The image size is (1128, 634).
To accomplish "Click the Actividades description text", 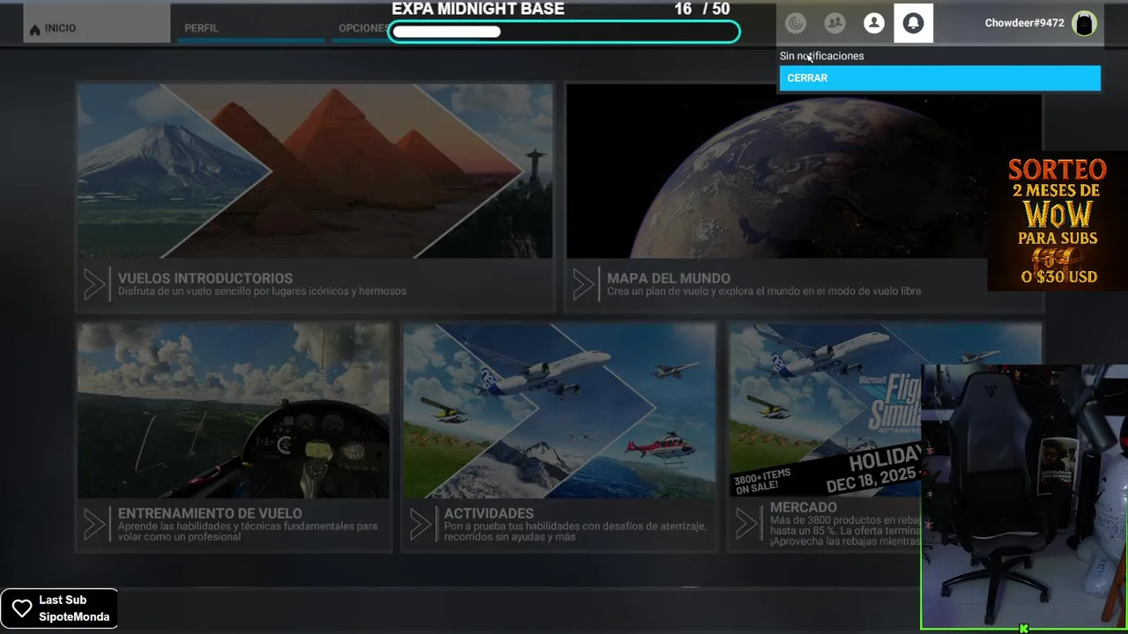I will (x=575, y=532).
